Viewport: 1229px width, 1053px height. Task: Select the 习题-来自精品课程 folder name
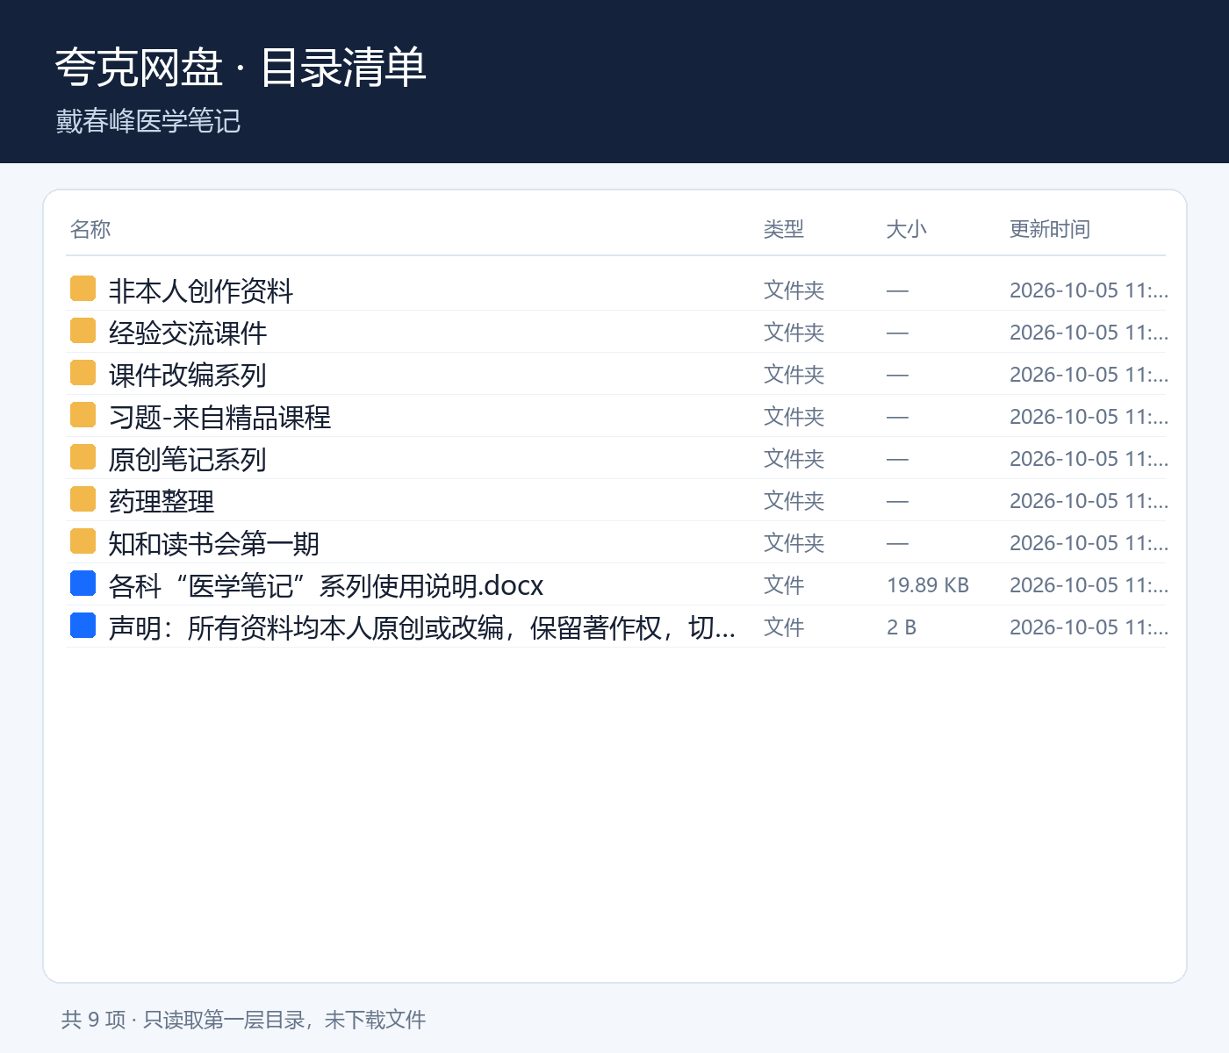(x=219, y=417)
